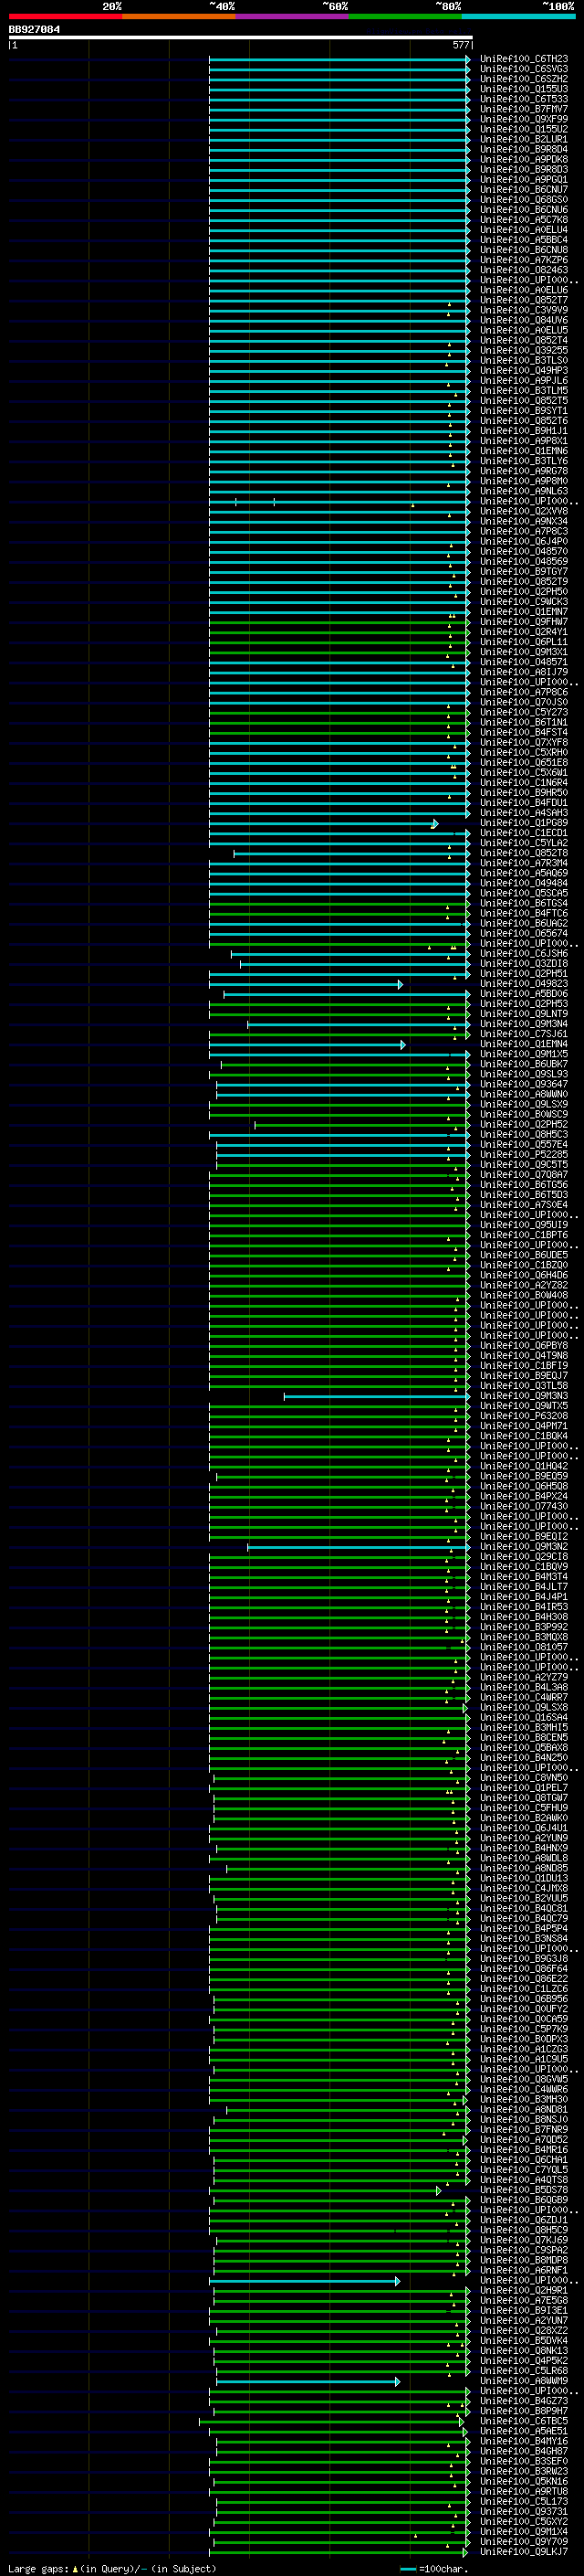Select the UniRef100_B9I3E1 label

523,2311
